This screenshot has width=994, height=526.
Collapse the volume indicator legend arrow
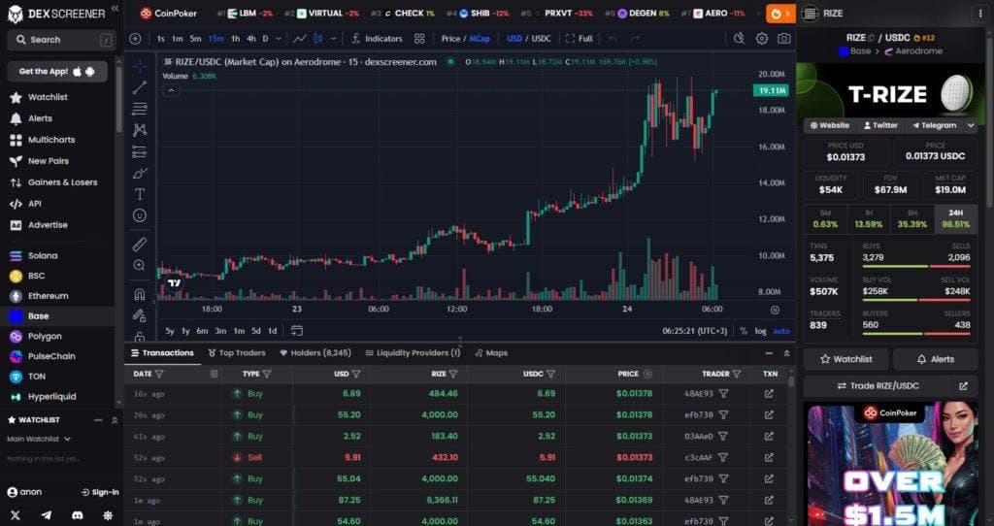(x=171, y=90)
